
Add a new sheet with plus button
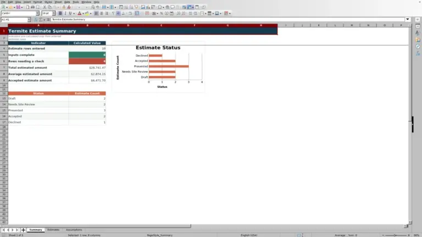coord(23,230)
